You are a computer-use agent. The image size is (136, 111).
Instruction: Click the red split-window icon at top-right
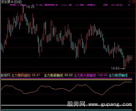pos(134,2)
